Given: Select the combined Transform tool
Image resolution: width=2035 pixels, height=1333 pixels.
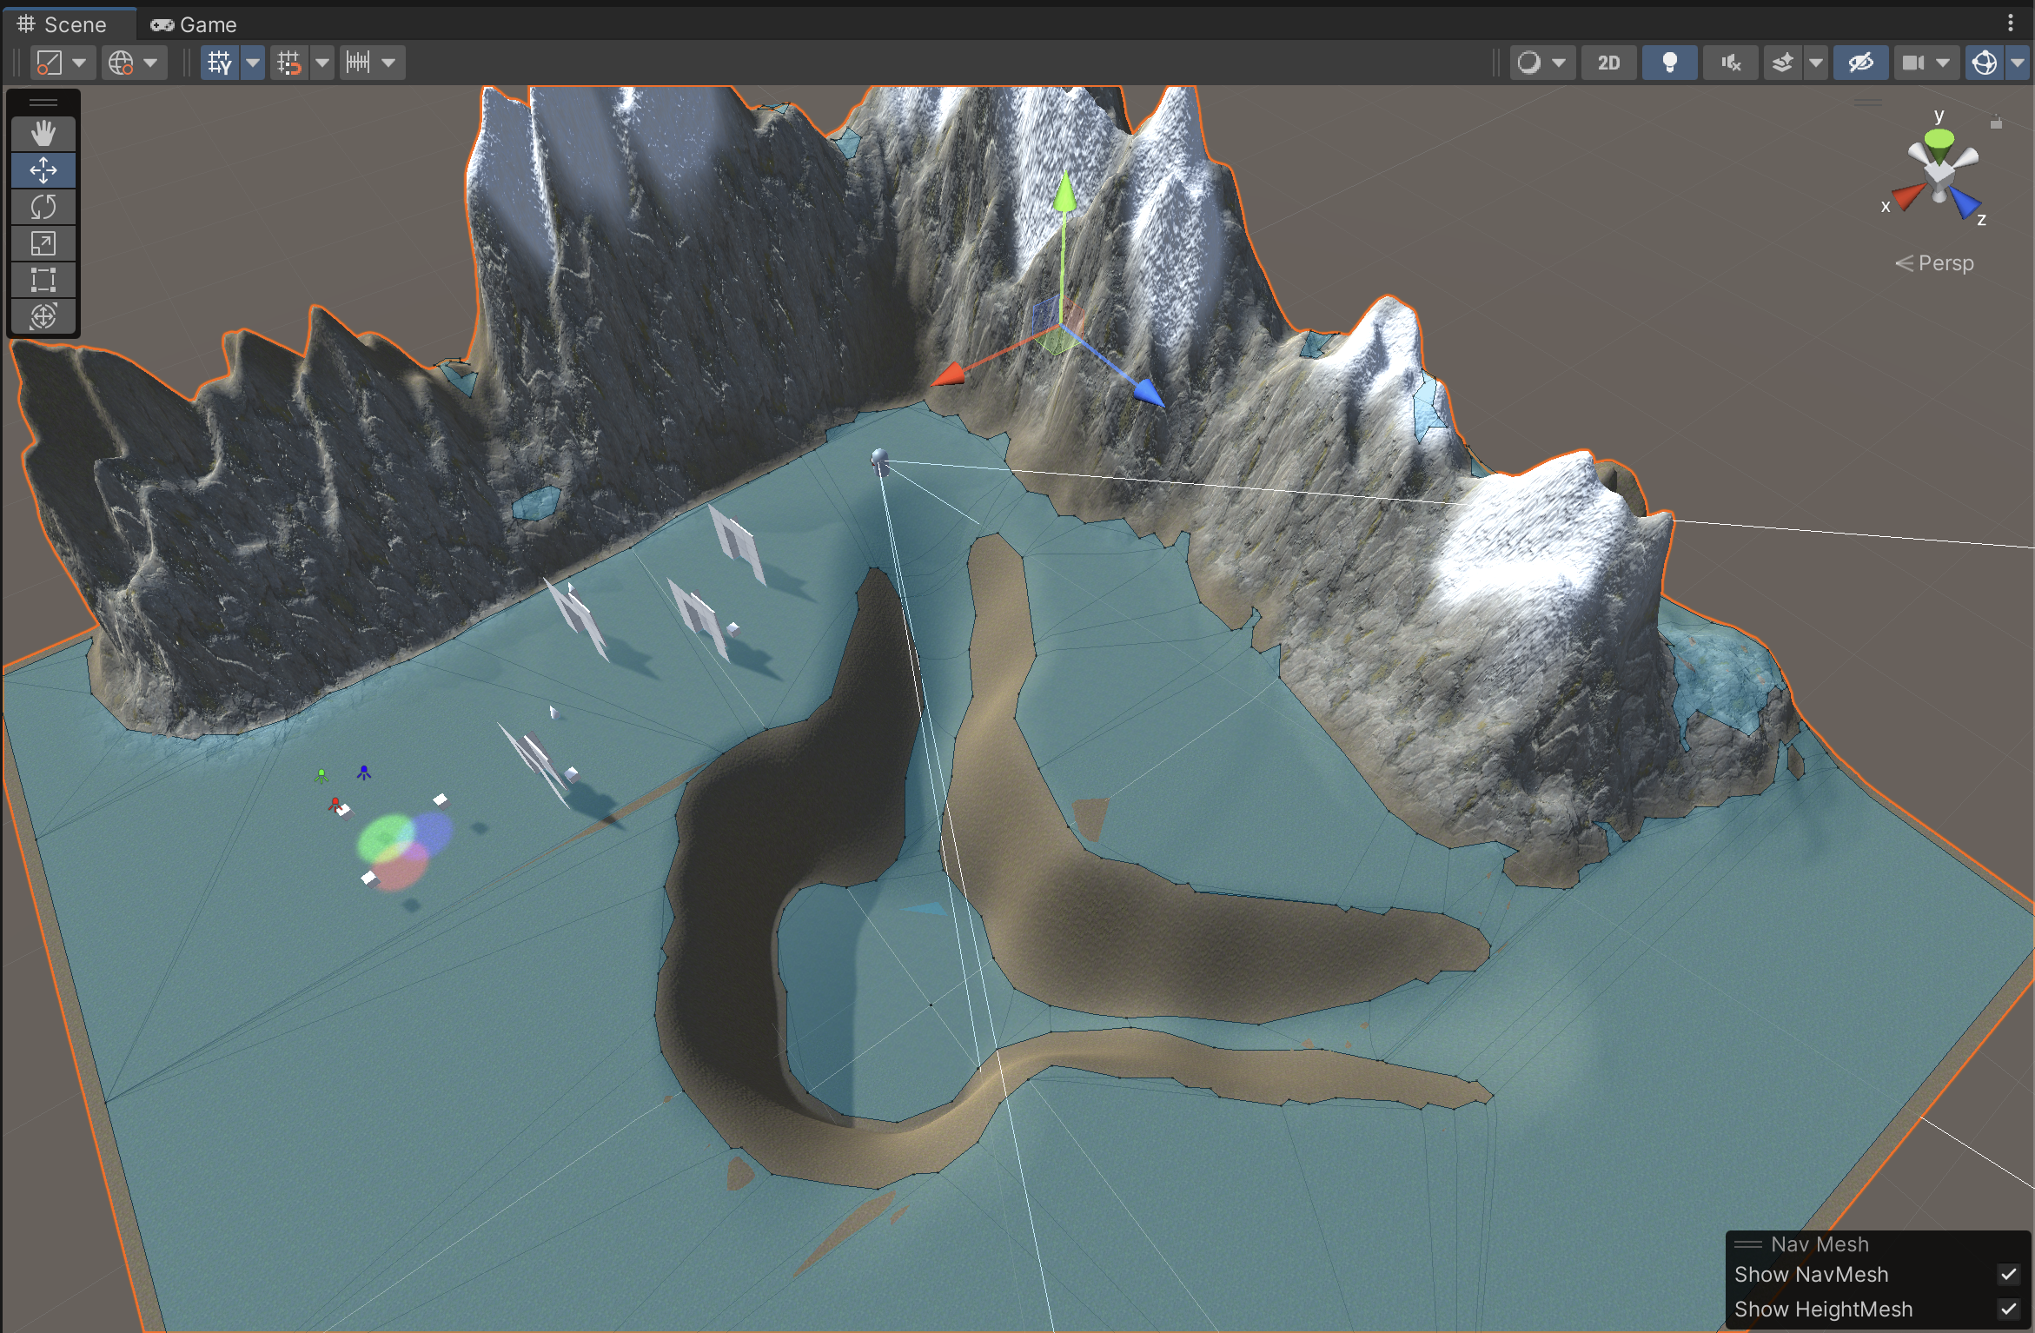Looking at the screenshot, I should [43, 316].
